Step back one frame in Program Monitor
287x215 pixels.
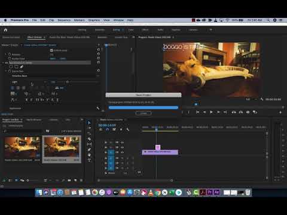(204, 112)
